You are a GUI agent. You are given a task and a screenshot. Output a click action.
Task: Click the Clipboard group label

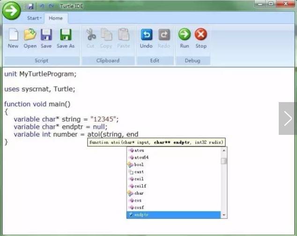click(108, 60)
